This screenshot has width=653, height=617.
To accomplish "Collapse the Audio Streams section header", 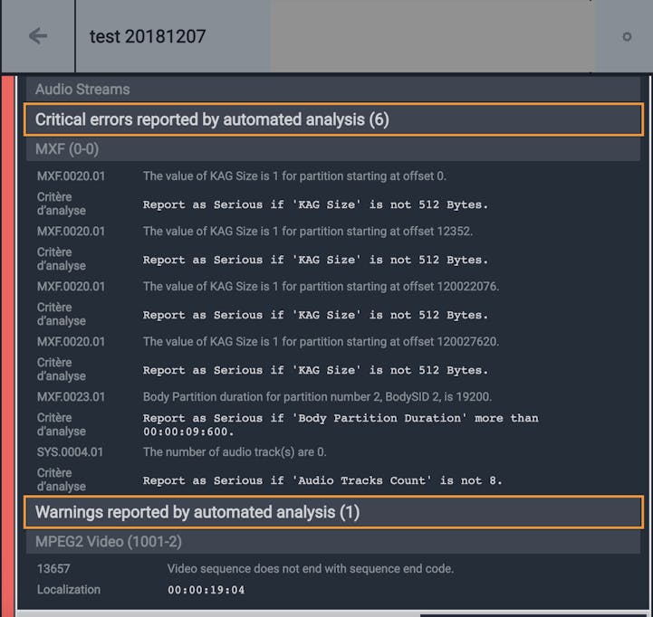I will click(x=333, y=89).
